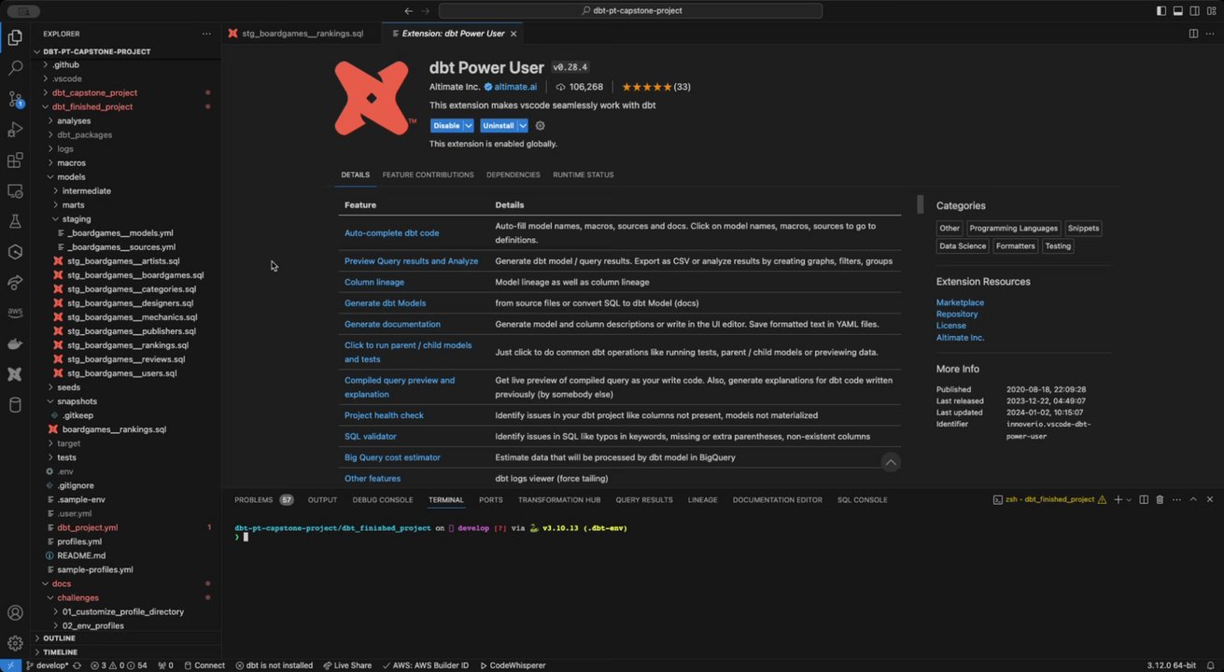Open the Remote Explorer view icon
The height and width of the screenshot is (672, 1224).
pyautogui.click(x=15, y=191)
